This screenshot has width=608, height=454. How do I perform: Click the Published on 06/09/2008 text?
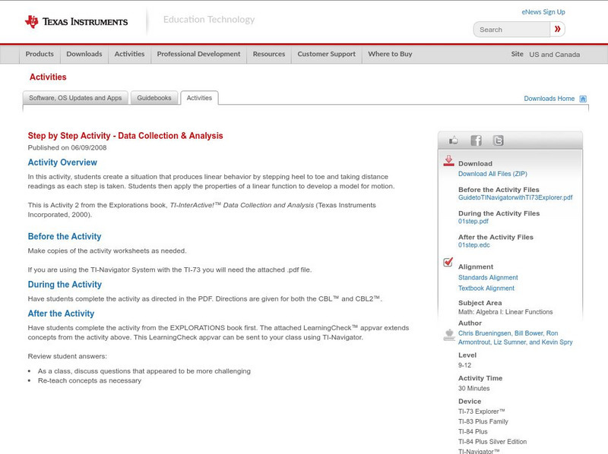click(67, 147)
